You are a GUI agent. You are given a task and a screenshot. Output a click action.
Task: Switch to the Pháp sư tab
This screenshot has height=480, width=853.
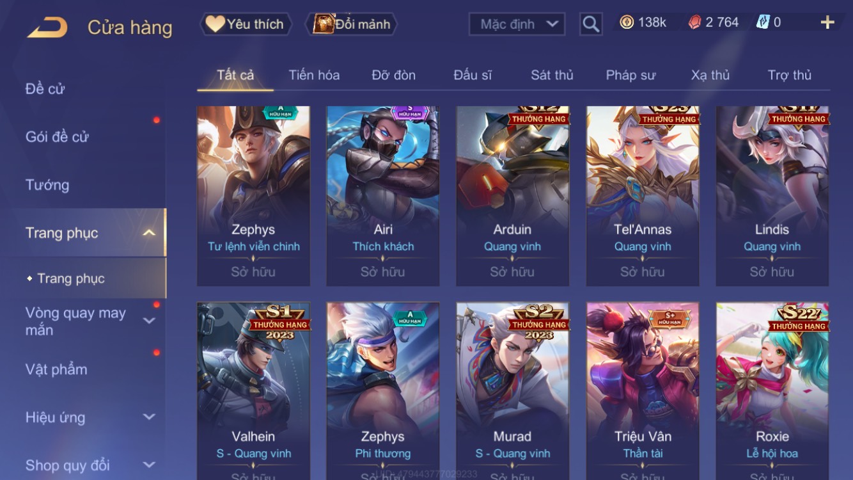(630, 75)
